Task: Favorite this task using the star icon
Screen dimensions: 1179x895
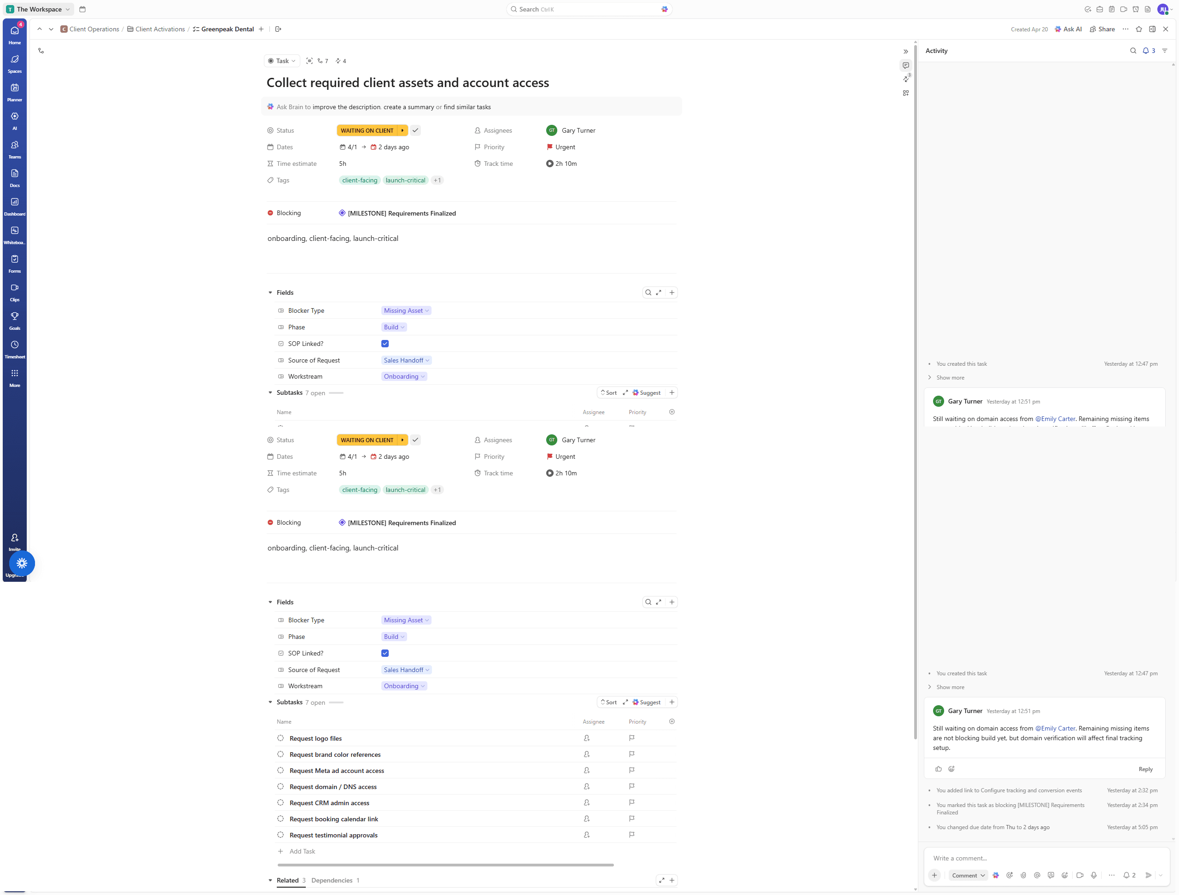Action: pos(1139,29)
